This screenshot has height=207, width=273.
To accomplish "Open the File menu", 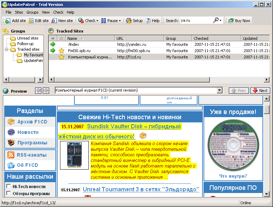I will coord(8,12).
